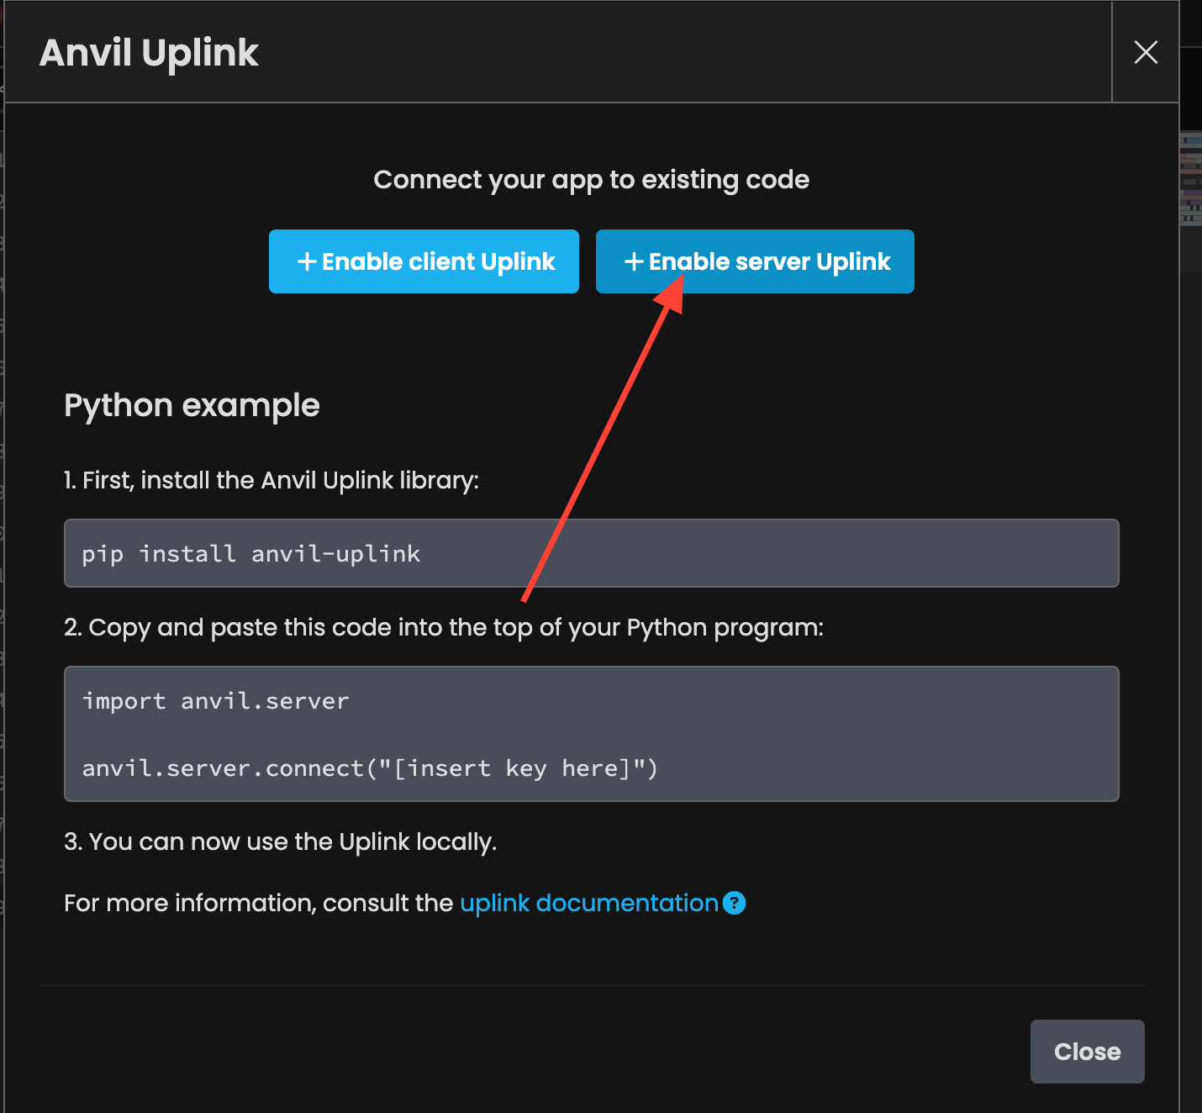Click the plus icon on Enable server Uplink

pyautogui.click(x=634, y=261)
